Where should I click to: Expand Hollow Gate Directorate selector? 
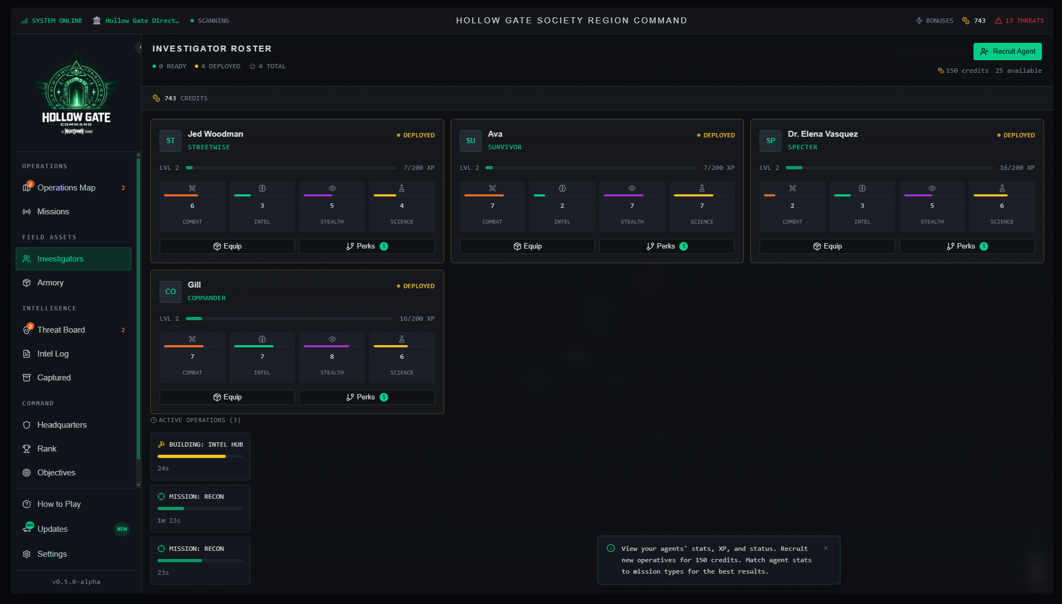click(136, 21)
